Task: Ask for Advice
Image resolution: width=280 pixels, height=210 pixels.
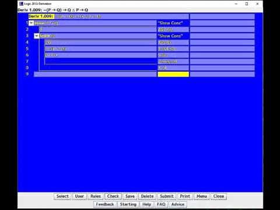Action: click(x=178, y=204)
